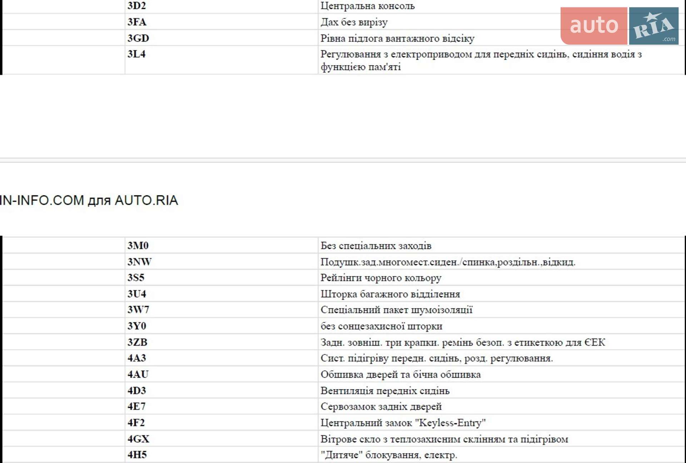This screenshot has width=686, height=463.
Task: Click 'Центральний замок "Keyless-Entry"'
Action: (x=403, y=423)
